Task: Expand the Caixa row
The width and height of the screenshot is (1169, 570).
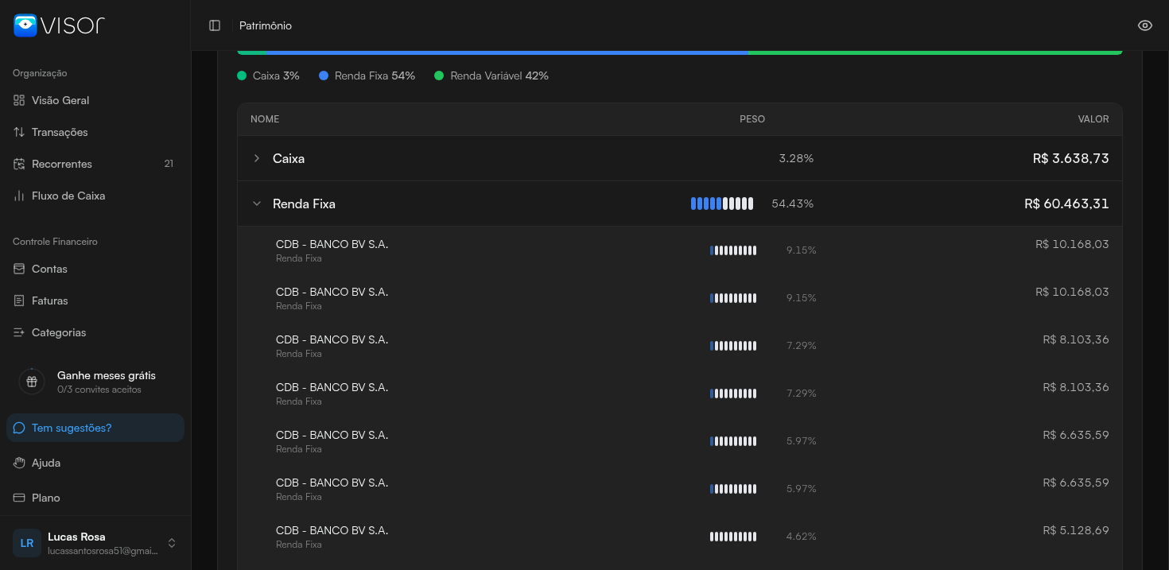Action: [257, 158]
